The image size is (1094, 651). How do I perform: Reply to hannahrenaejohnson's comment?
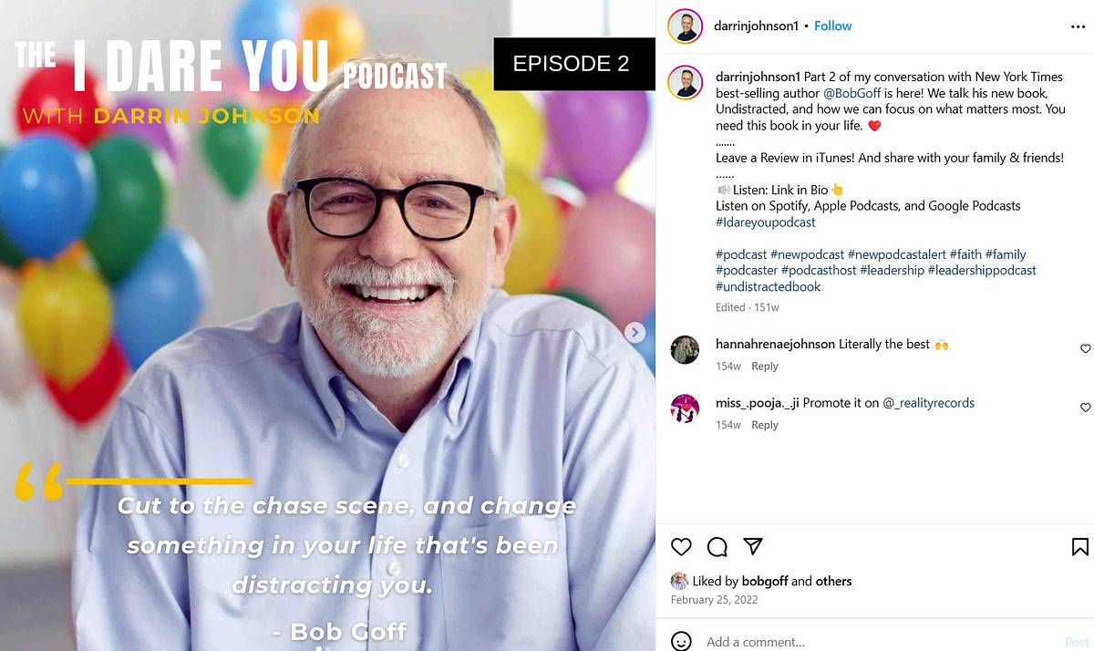click(x=764, y=367)
